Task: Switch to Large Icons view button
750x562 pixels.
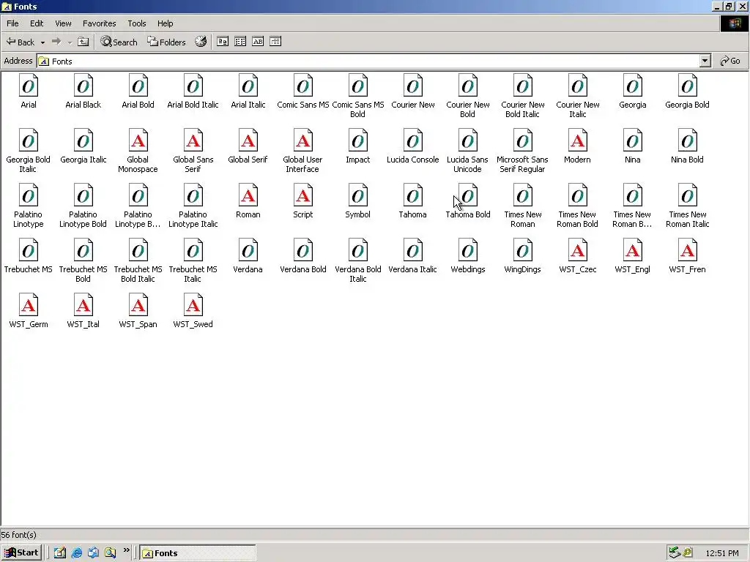Action: point(223,42)
